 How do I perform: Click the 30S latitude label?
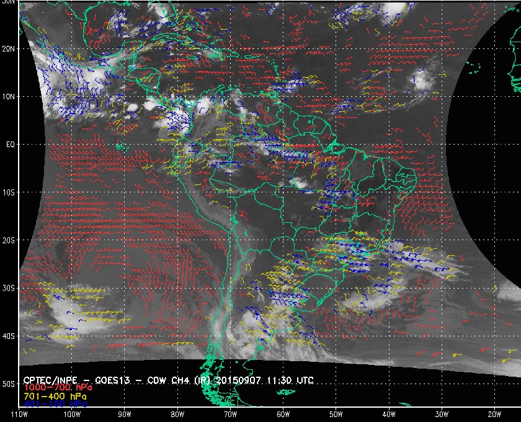[8, 289]
